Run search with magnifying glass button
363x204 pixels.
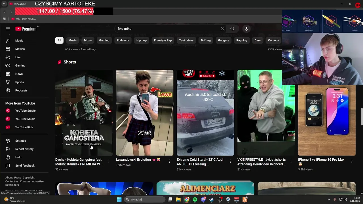[232, 29]
